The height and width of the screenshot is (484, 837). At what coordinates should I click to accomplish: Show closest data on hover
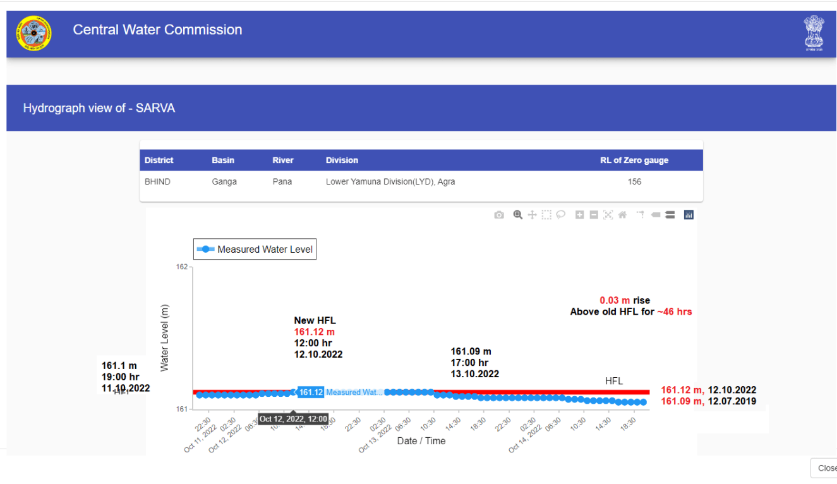(x=656, y=215)
